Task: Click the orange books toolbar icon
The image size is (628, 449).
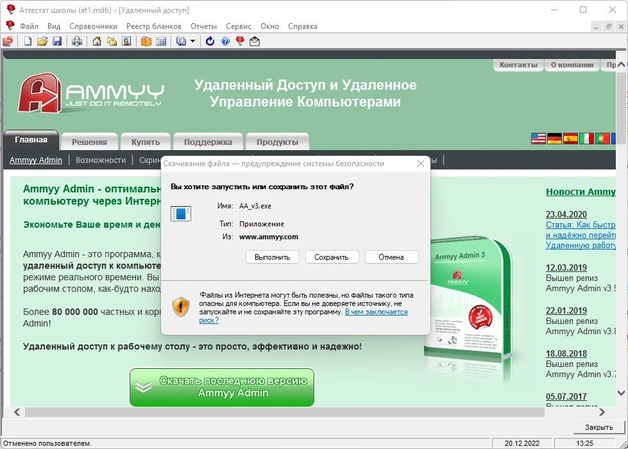Action: coord(146,41)
